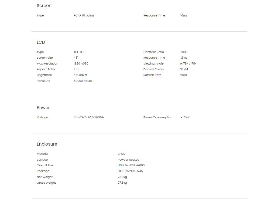Select the 1920×1080 resolution value
This screenshot has height=202, width=254.
81,63
